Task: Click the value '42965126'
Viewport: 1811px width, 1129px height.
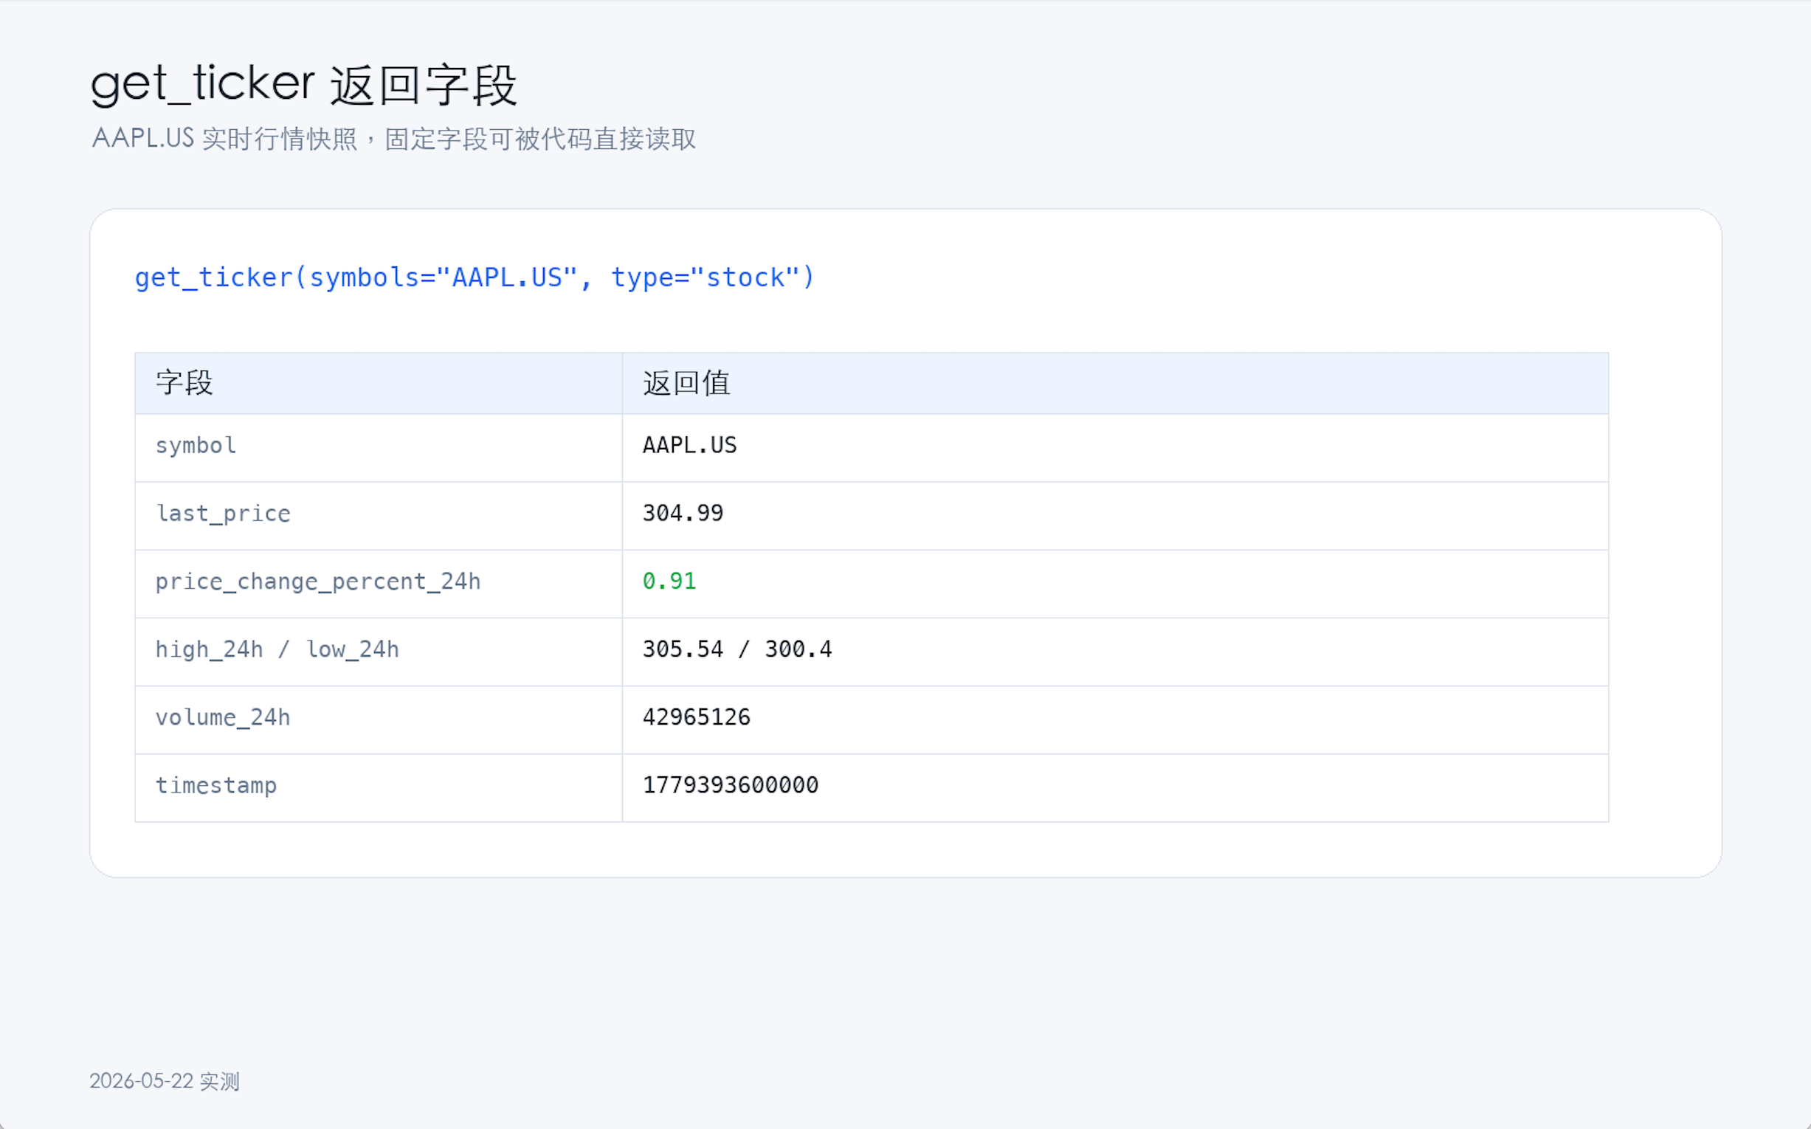Action: pyautogui.click(x=696, y=717)
